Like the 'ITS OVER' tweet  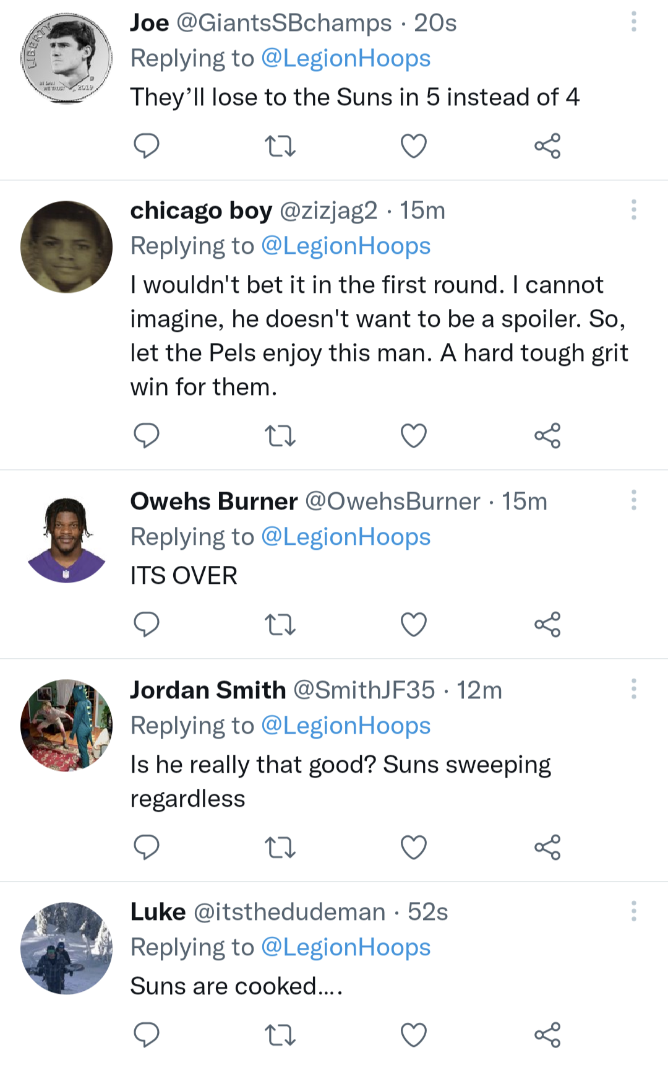(413, 624)
